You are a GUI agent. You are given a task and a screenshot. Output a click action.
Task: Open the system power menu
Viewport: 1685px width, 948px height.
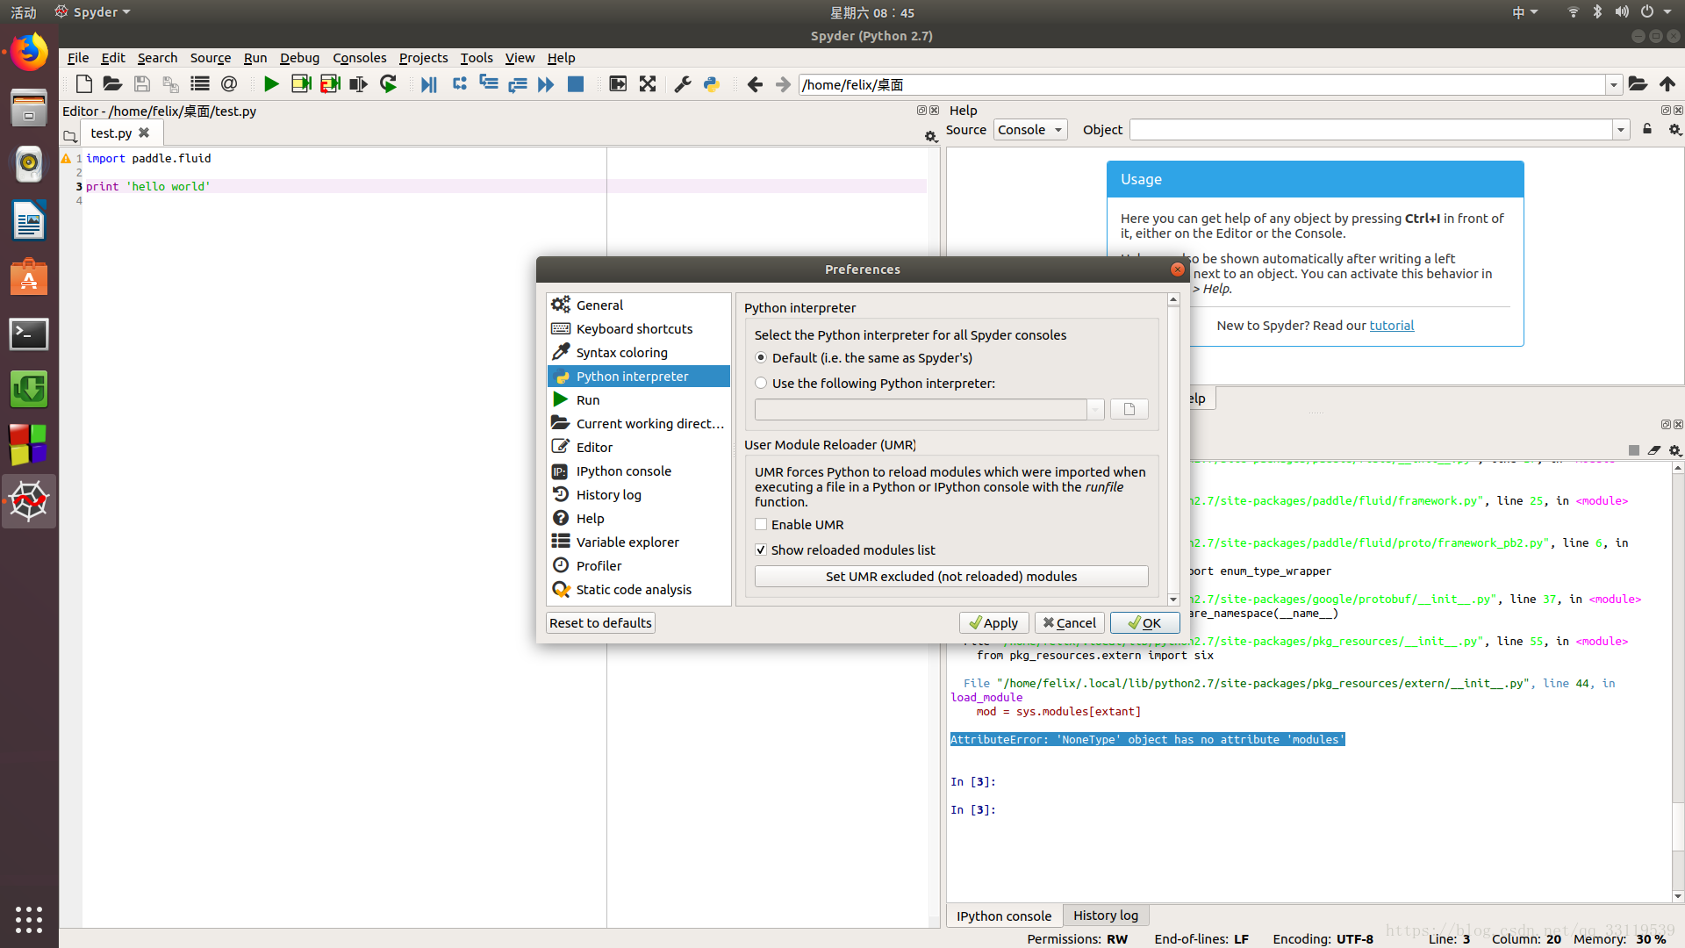click(x=1655, y=12)
